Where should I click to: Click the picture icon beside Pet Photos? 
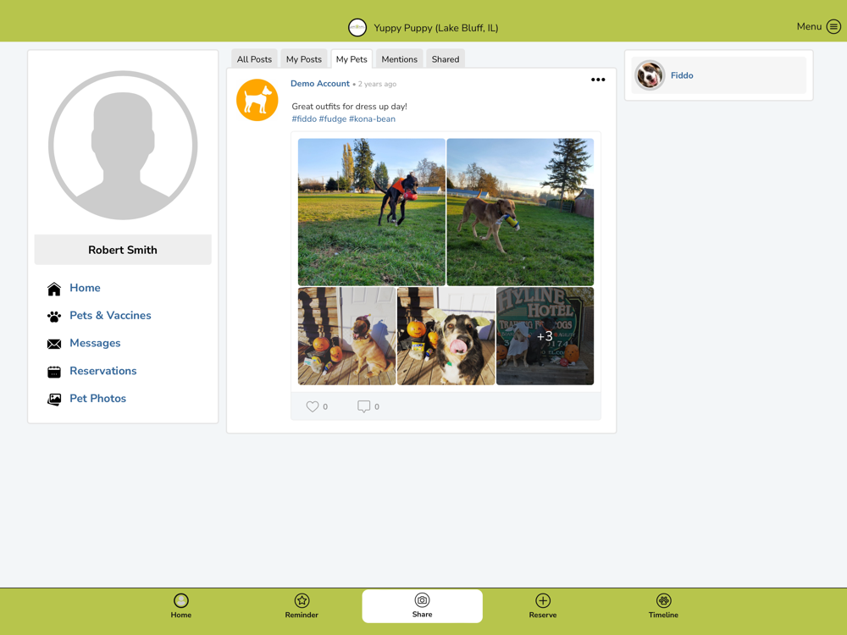point(54,399)
